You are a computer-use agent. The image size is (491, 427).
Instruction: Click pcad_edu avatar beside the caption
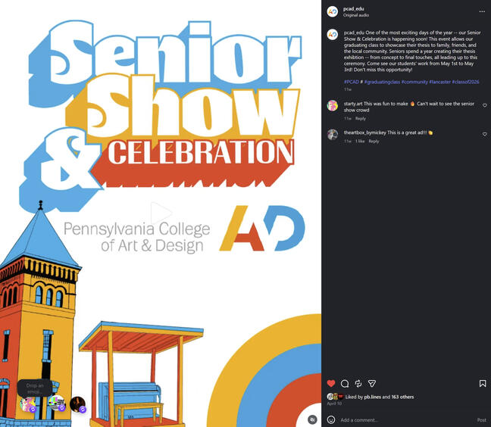(332, 34)
